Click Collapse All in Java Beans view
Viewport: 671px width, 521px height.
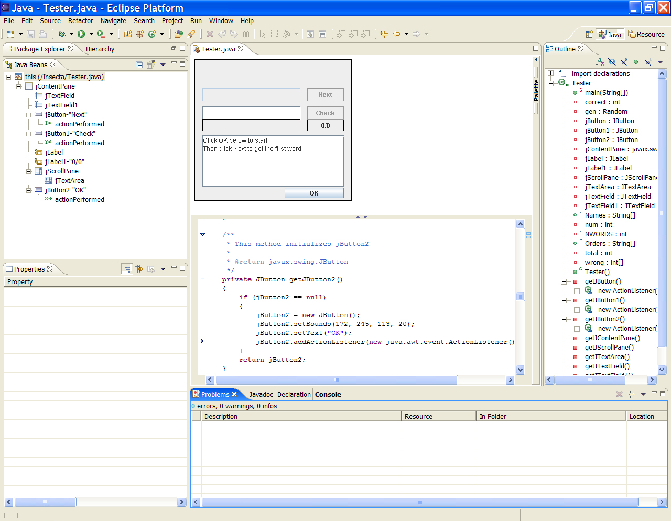click(x=139, y=64)
